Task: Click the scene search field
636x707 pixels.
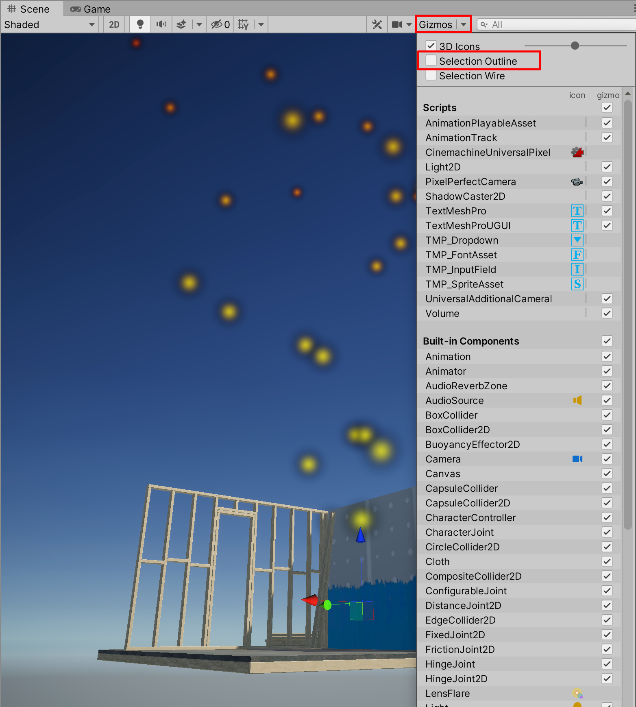Action: [556, 24]
